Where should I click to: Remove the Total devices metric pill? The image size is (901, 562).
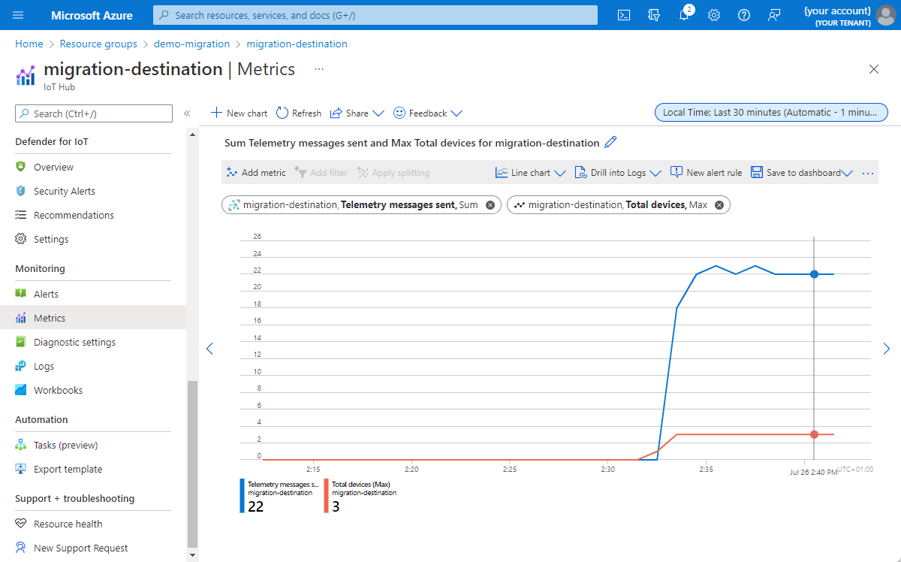(719, 204)
